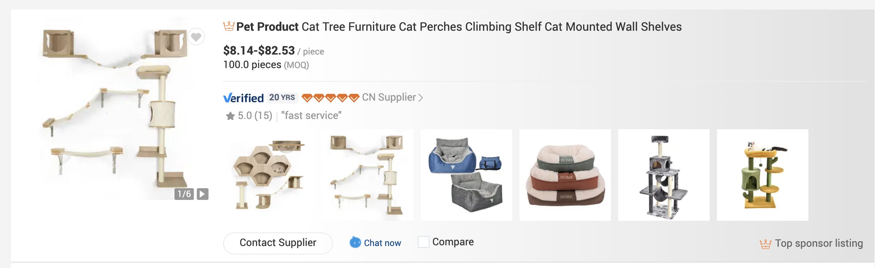Click the Verified supplier badge

[243, 98]
